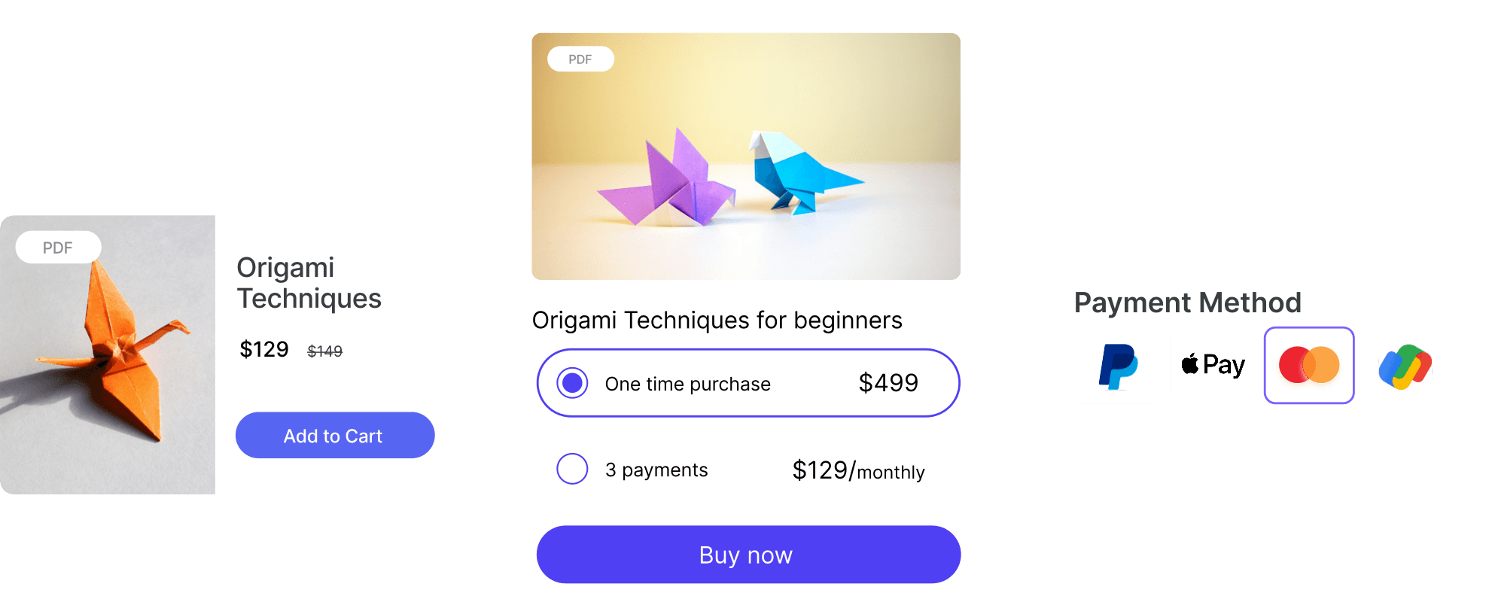The height and width of the screenshot is (605, 1489).
Task: Select PayPal as payment method
Action: coord(1118,366)
